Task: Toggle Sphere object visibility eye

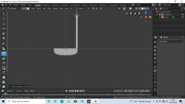Action: tap(182, 17)
